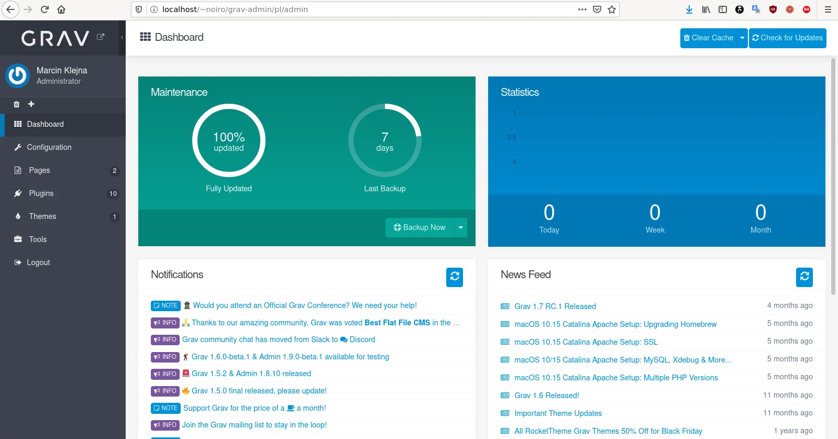Open Grav 1.6 Released! news item
Viewport: 838px width, 439px height.
547,396
